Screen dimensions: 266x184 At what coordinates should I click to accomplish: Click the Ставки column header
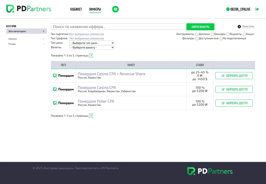pos(200,65)
